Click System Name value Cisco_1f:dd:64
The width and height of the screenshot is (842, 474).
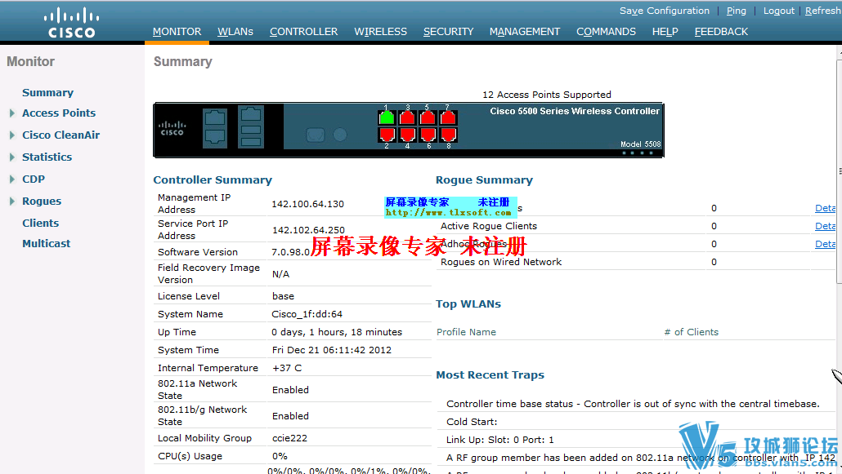(x=307, y=314)
